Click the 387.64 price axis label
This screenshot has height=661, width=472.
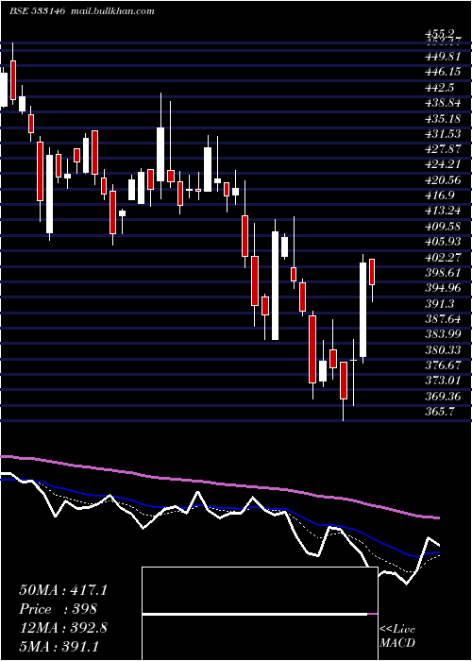click(x=443, y=319)
